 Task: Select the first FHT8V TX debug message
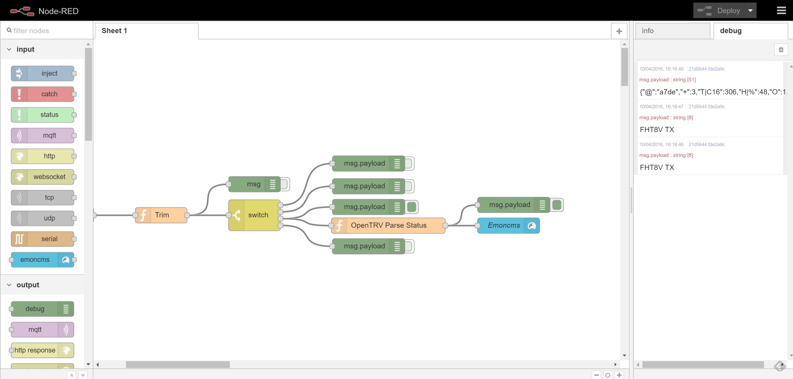pyautogui.click(x=657, y=129)
